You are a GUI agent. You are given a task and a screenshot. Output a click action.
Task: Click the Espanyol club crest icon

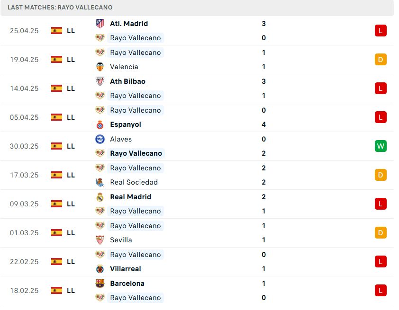click(x=100, y=124)
